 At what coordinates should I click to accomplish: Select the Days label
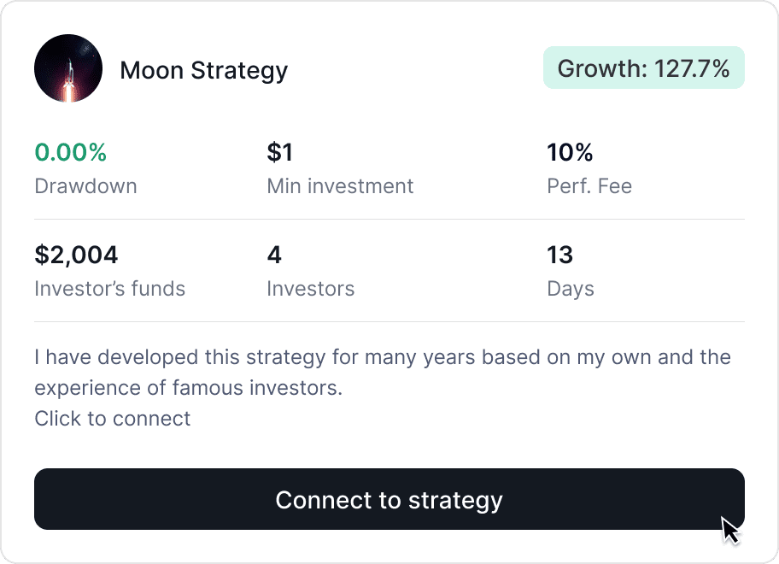pos(570,289)
